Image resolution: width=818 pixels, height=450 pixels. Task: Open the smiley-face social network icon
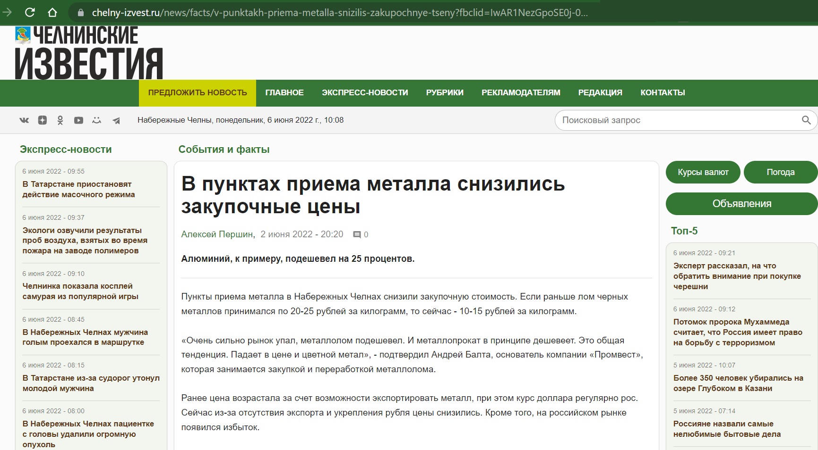point(97,120)
